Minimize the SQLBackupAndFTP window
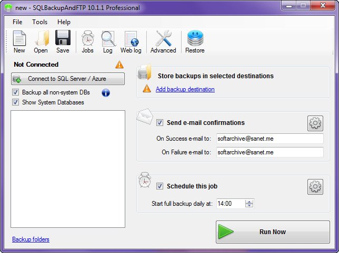 point(289,6)
